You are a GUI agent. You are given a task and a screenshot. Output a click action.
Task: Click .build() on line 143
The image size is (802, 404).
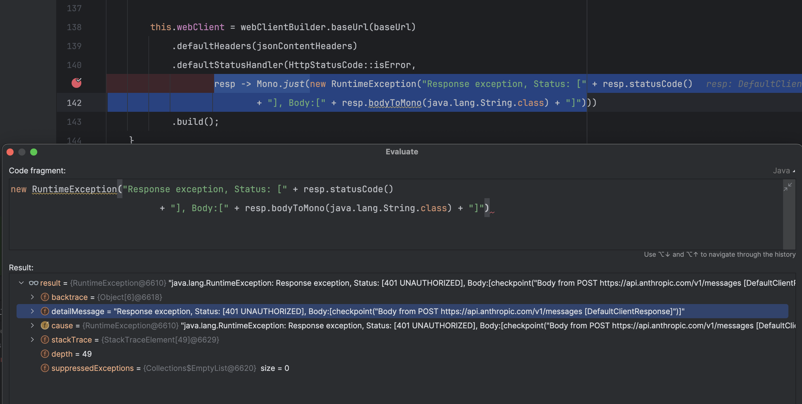click(x=195, y=122)
